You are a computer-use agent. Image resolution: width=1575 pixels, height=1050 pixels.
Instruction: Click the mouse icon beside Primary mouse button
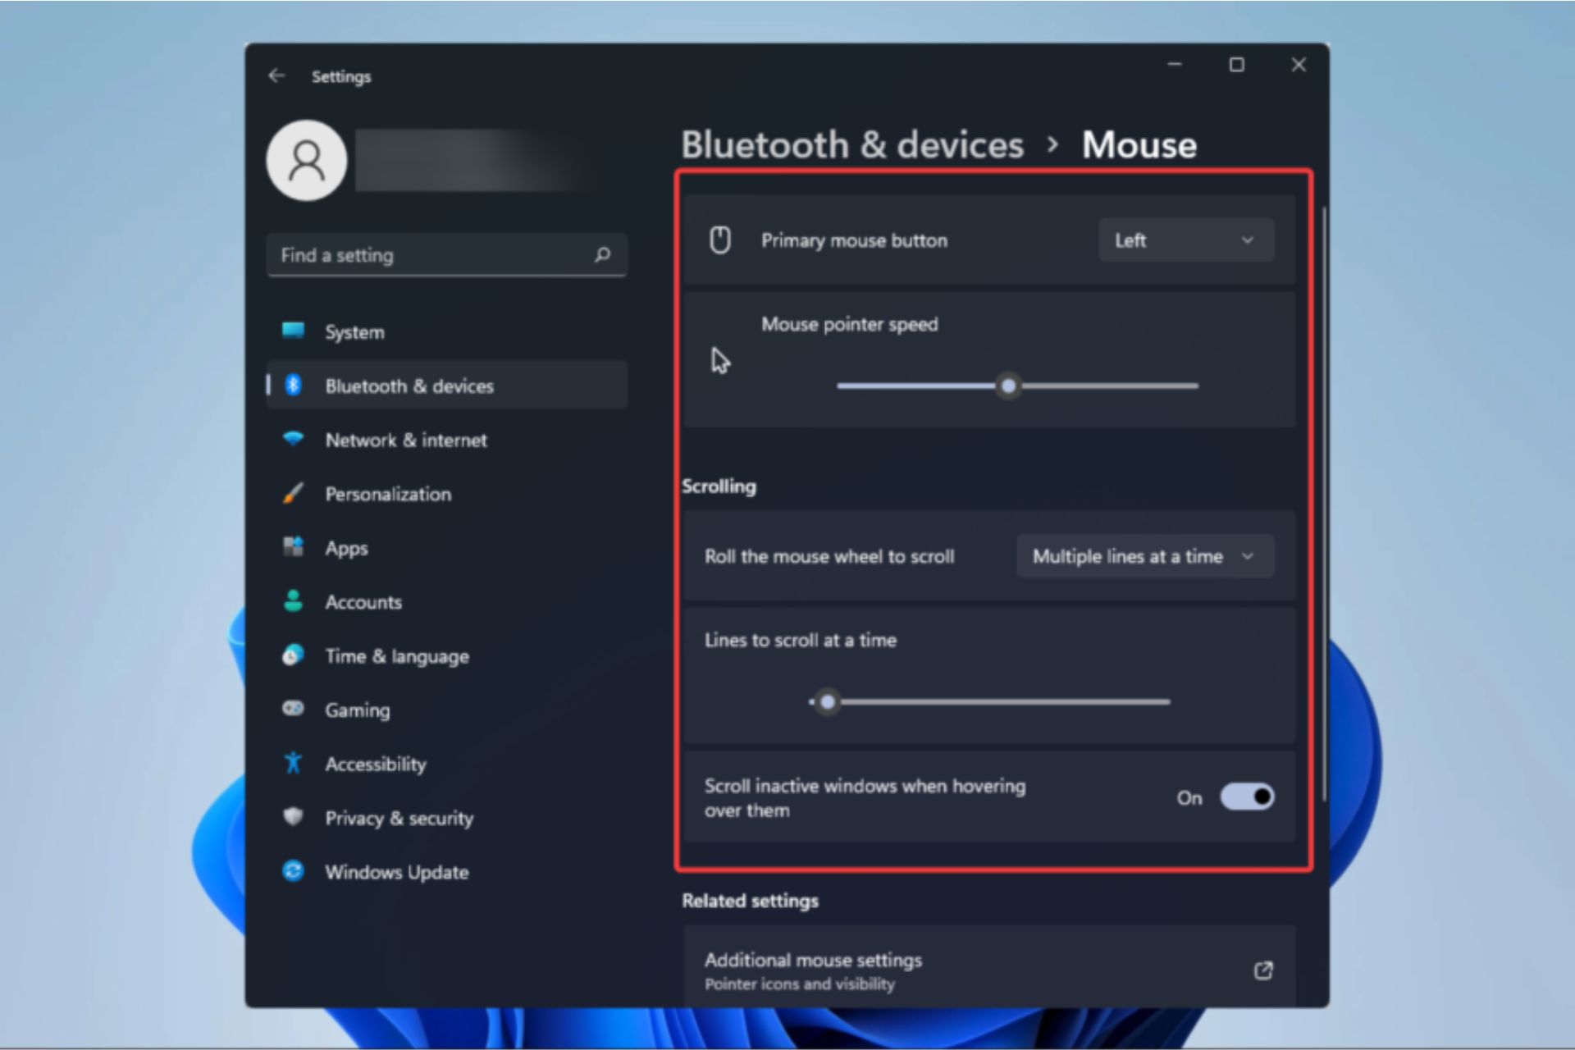pos(720,240)
